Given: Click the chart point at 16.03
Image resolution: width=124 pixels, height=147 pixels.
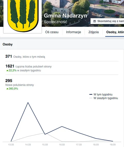Looking at the screenshot, I should tap(62, 126).
